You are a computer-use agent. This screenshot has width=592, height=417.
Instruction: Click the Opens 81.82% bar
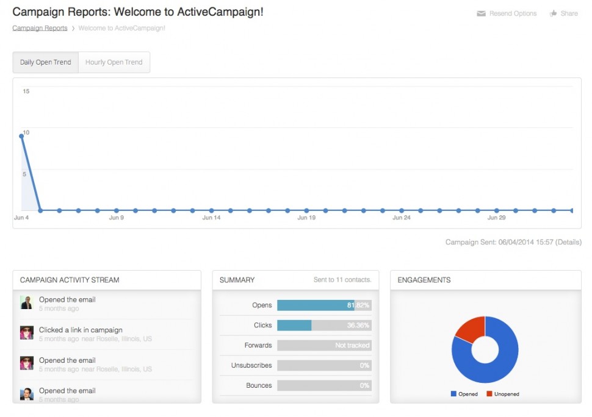coord(324,305)
